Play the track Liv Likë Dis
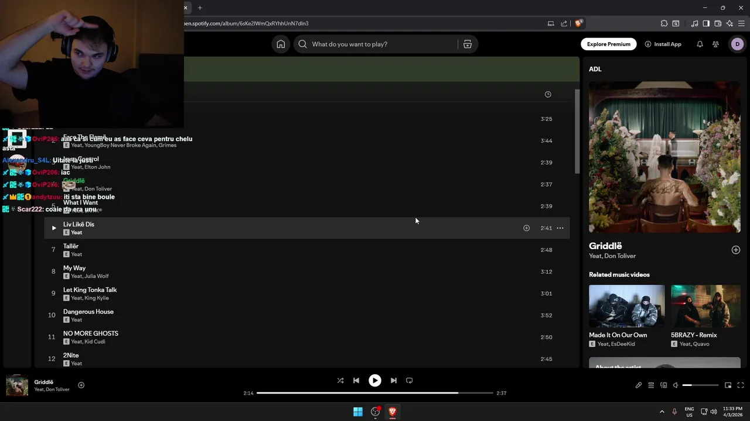 (x=54, y=228)
